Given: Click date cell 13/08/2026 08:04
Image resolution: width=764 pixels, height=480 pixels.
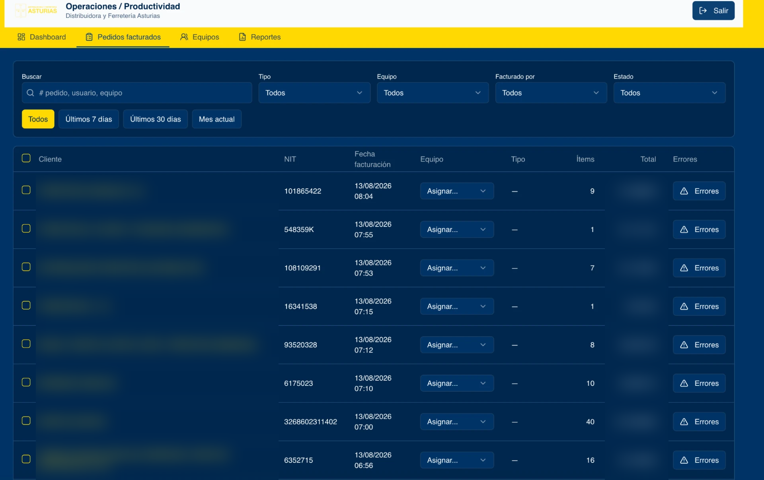Looking at the screenshot, I should [373, 191].
